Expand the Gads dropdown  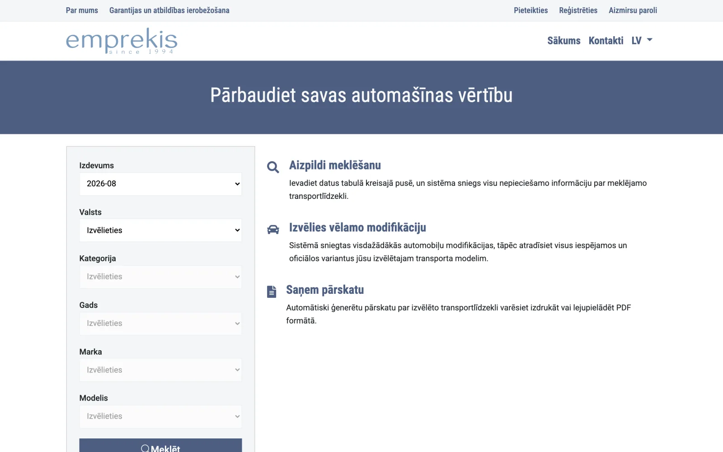160,324
